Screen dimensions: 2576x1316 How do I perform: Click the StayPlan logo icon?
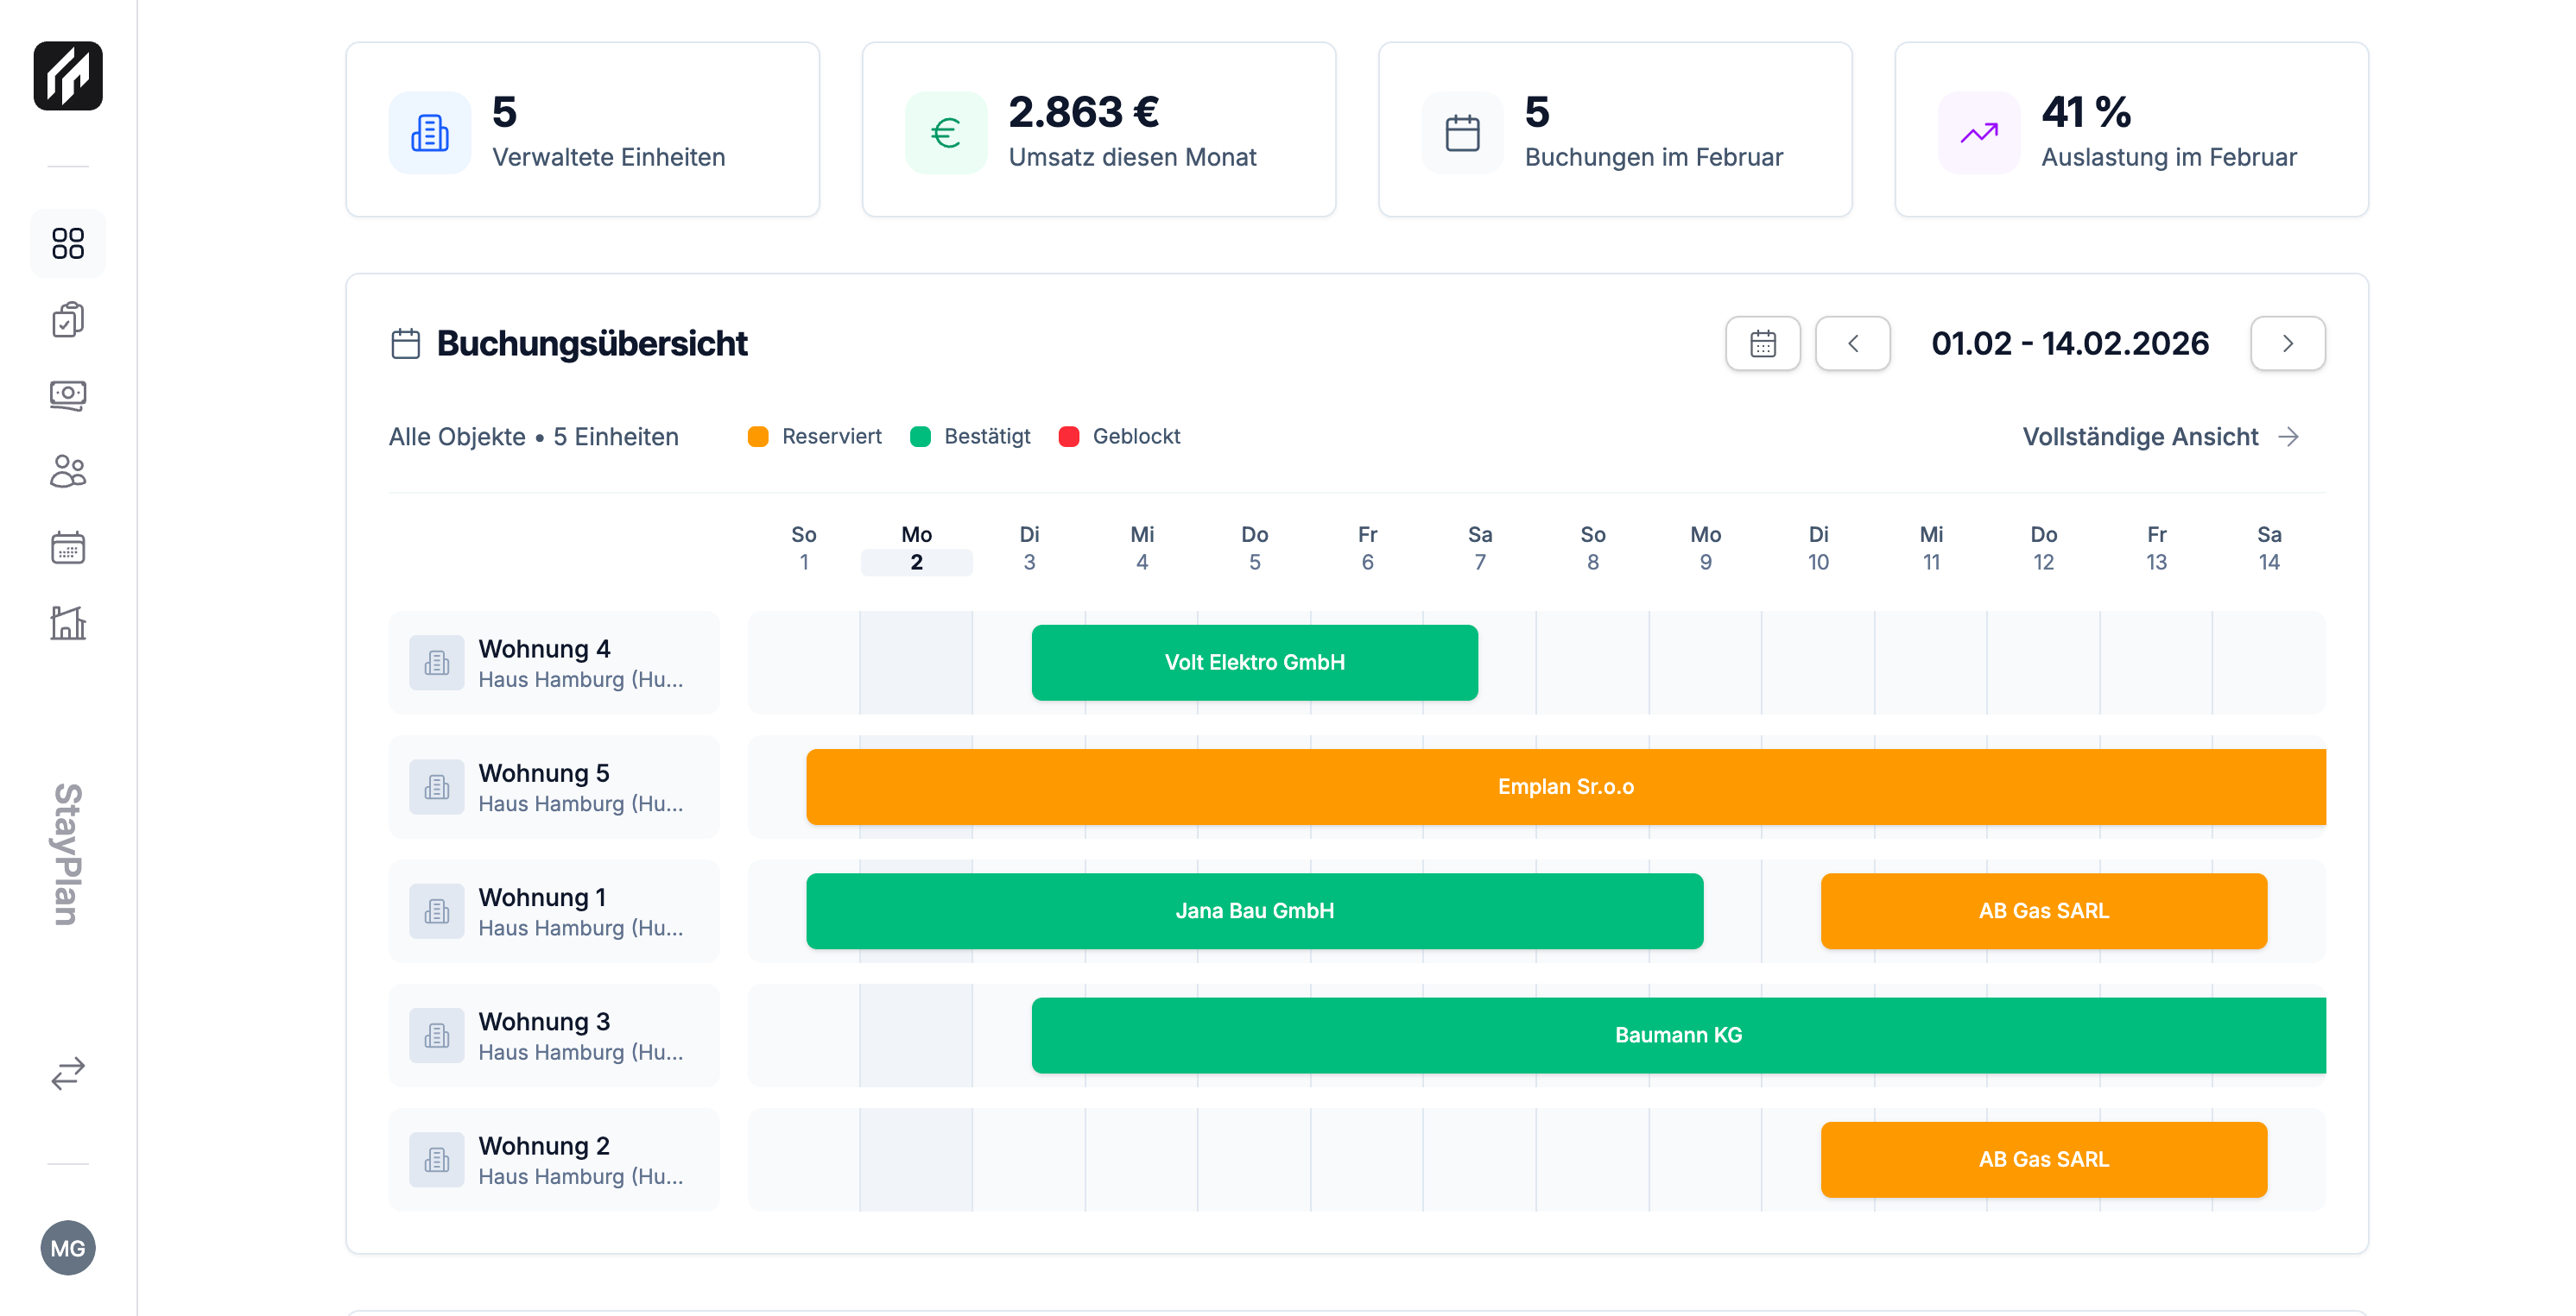(x=68, y=76)
